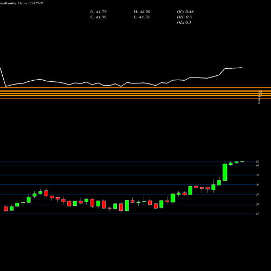The image size is (271, 271).
Task: Click the 20 price axis label
Action: pos(257,204)
